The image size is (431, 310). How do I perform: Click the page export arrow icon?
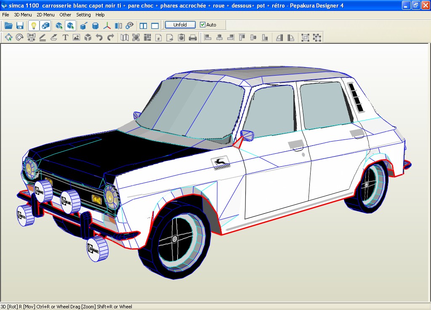[x=170, y=37]
